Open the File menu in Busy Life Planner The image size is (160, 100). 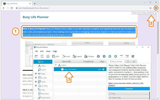[36, 51]
